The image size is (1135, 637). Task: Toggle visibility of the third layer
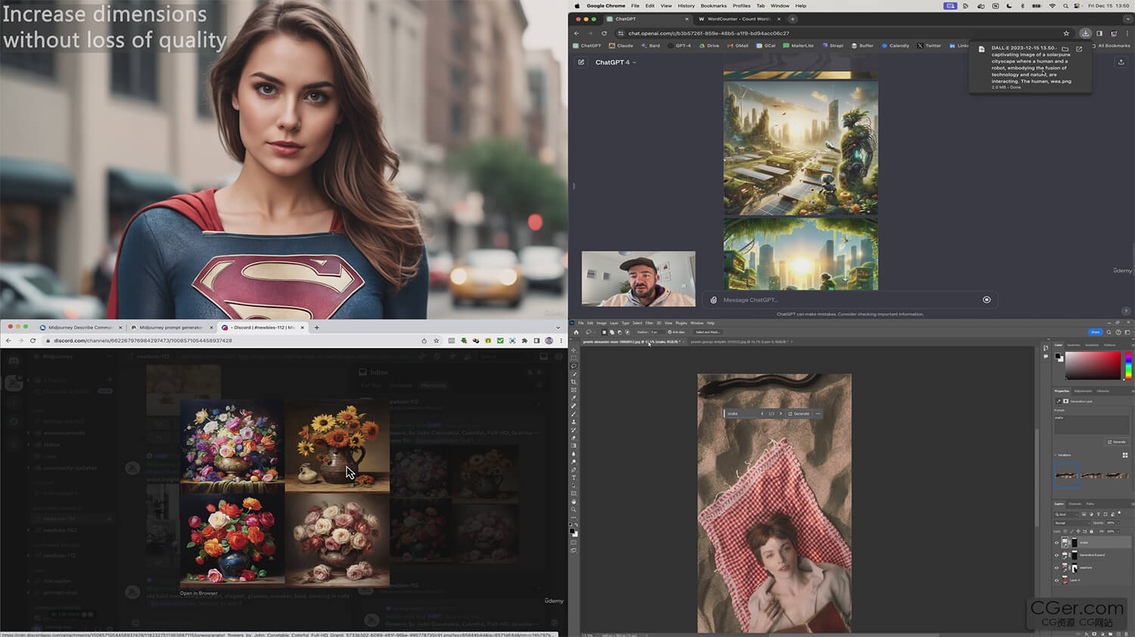coord(1057,567)
